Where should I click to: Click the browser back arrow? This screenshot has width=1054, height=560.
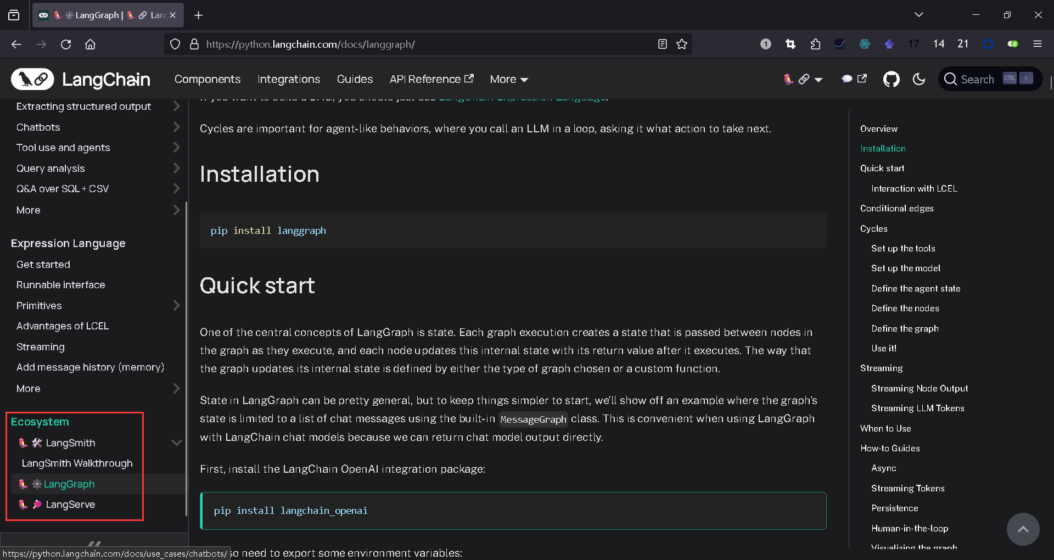[16, 44]
